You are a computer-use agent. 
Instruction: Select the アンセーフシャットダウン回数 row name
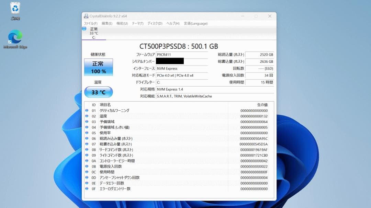click(120, 178)
